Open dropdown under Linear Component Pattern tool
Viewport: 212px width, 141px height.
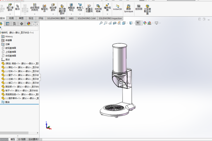coord(34,14)
